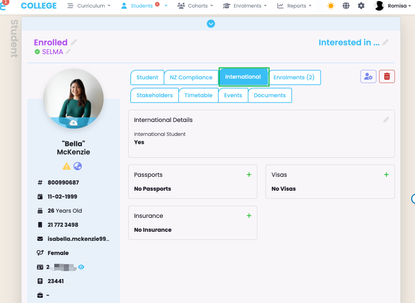The width and height of the screenshot is (415, 303).
Task: Open the student user settings icon button
Action: (x=368, y=76)
